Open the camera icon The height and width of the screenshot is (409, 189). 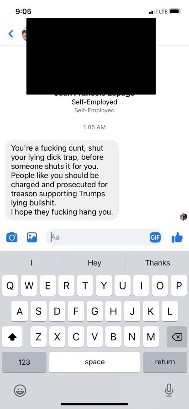(12, 237)
